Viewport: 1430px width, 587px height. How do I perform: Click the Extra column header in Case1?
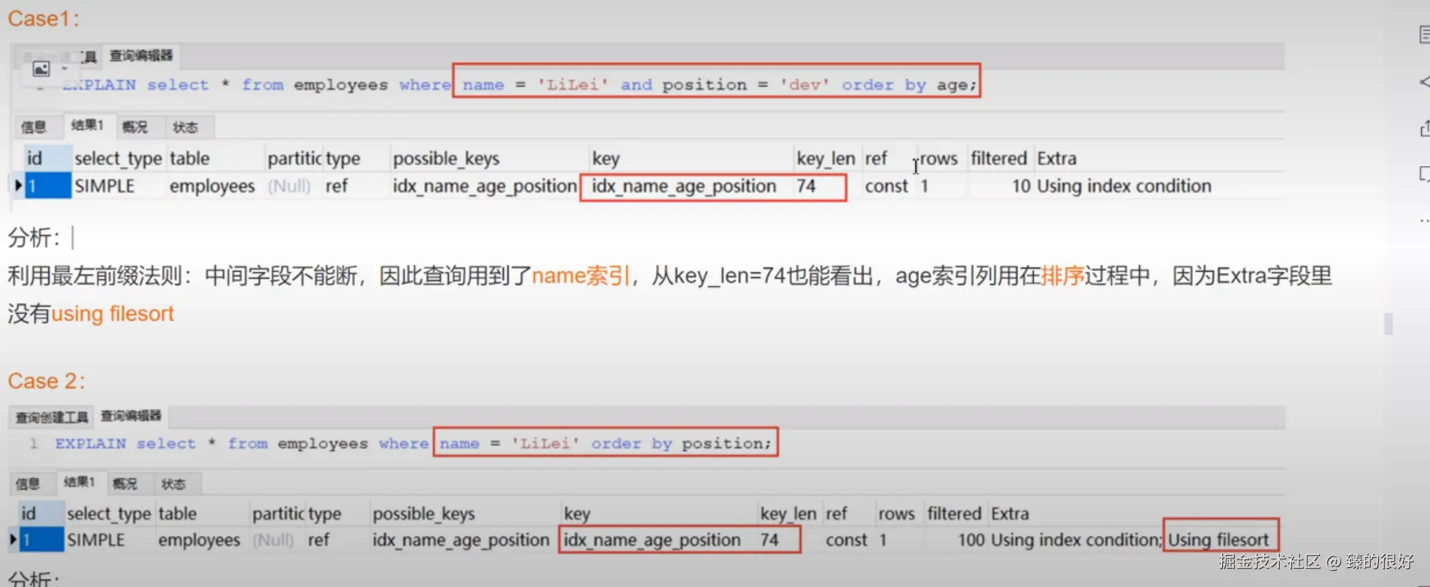[1057, 158]
